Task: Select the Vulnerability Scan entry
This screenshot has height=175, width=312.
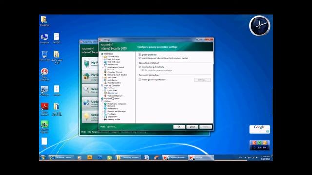Action: [x=115, y=96]
